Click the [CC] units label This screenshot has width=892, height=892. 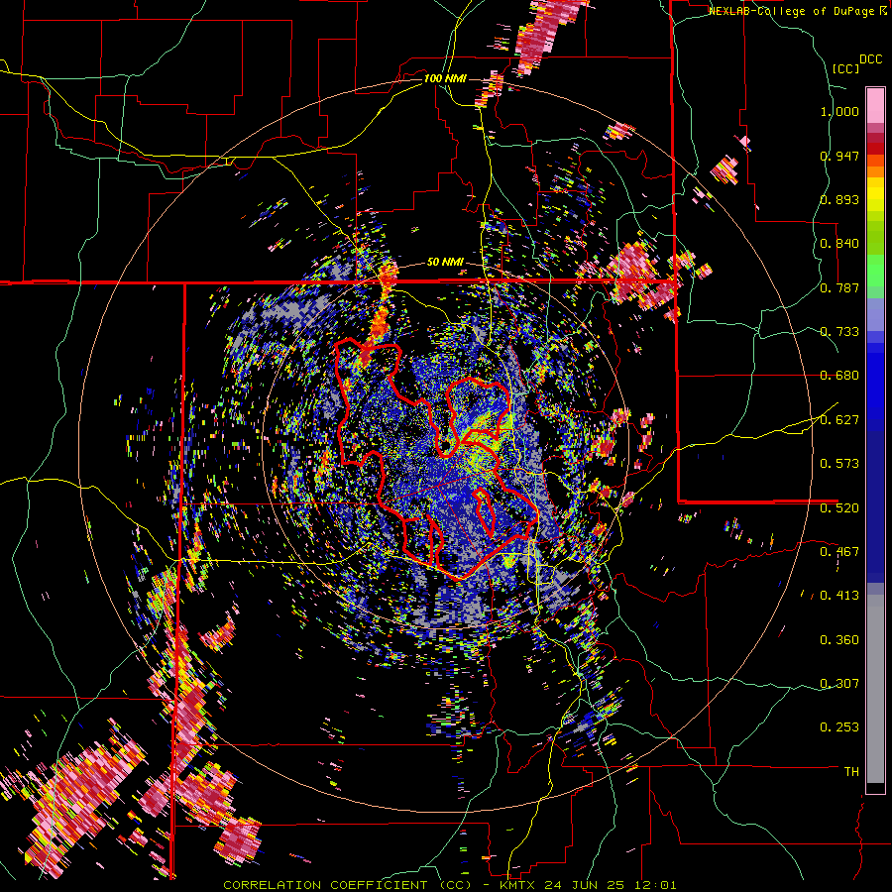pos(845,68)
